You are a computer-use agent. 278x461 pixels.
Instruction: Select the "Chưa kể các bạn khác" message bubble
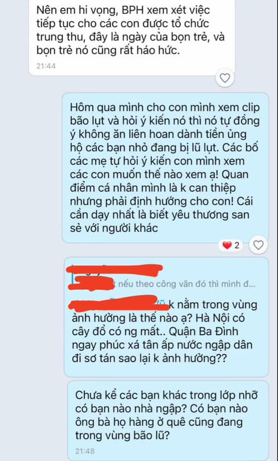[x=167, y=420]
